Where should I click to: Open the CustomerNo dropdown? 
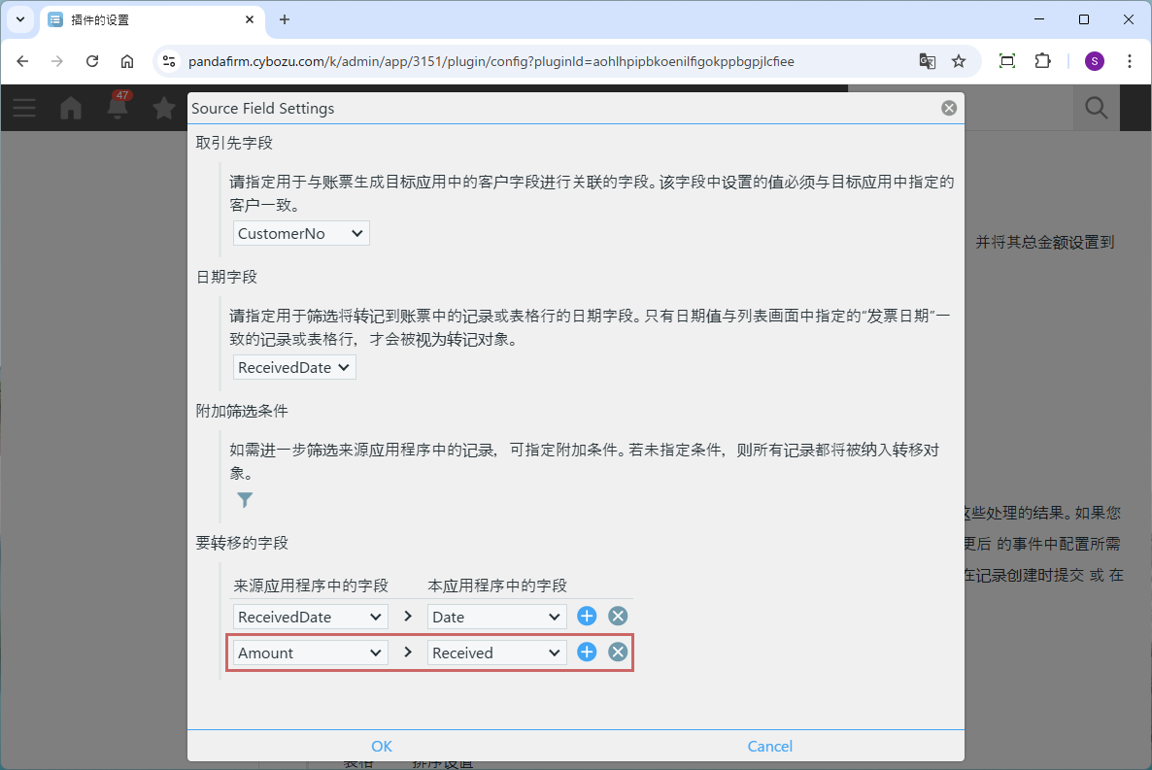pyautogui.click(x=301, y=233)
